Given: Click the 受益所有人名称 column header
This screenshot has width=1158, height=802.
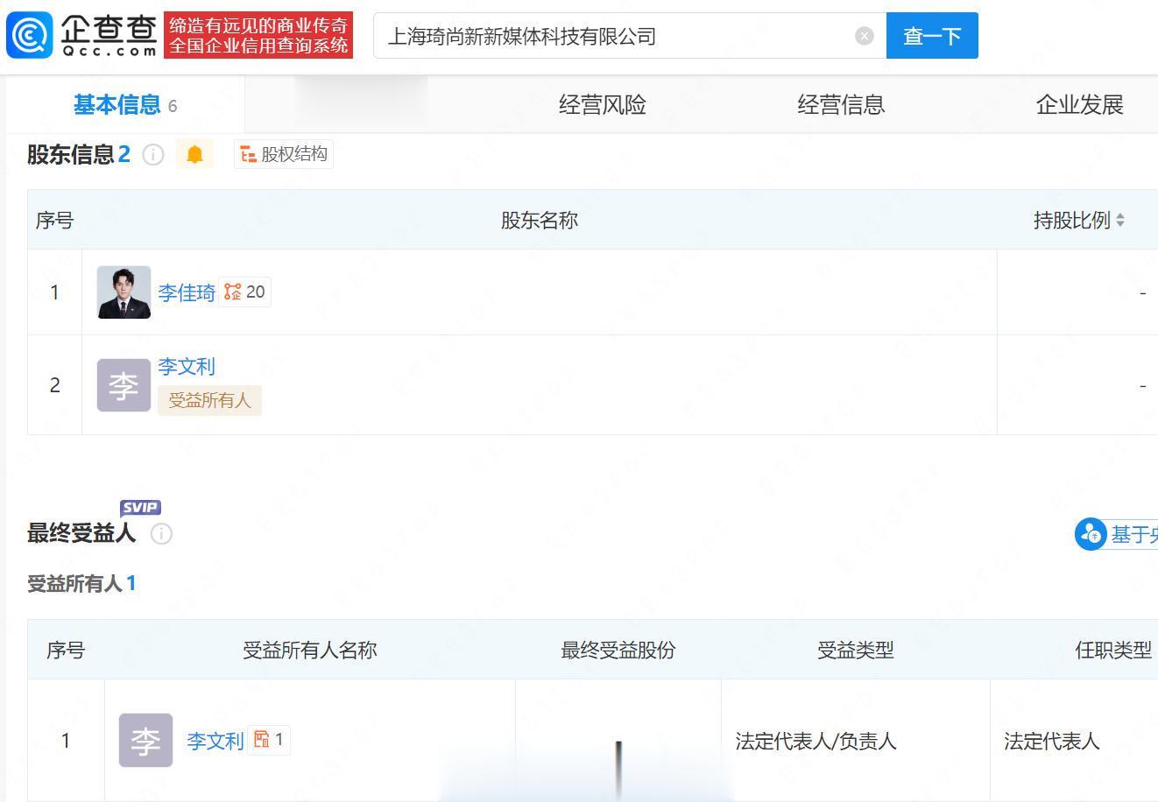Looking at the screenshot, I should coord(310,651).
